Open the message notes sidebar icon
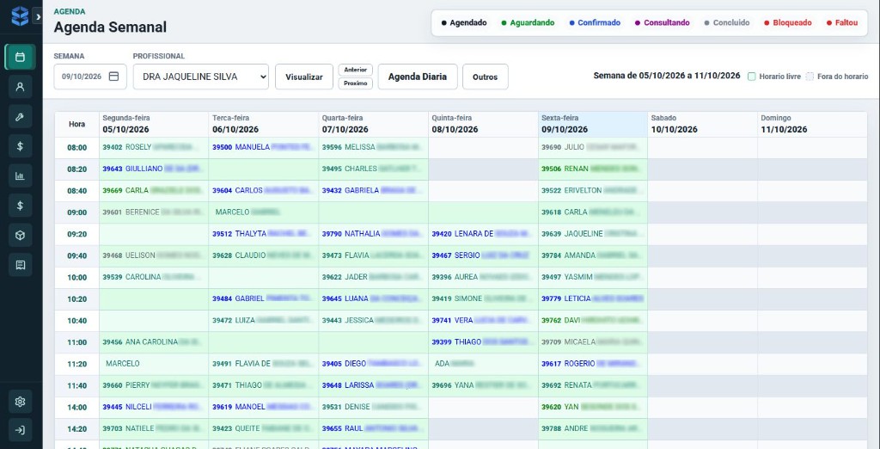This screenshot has width=880, height=449. [21, 265]
